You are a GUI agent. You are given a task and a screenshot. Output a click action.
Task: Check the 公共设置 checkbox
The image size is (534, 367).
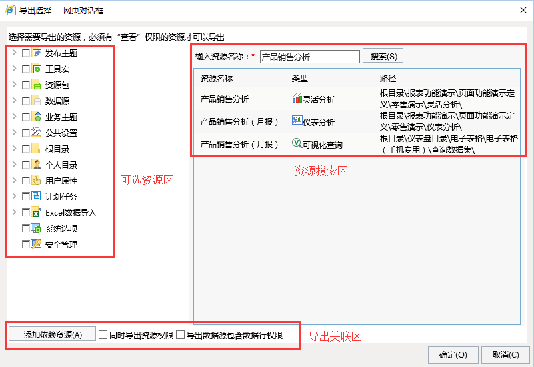click(x=26, y=133)
